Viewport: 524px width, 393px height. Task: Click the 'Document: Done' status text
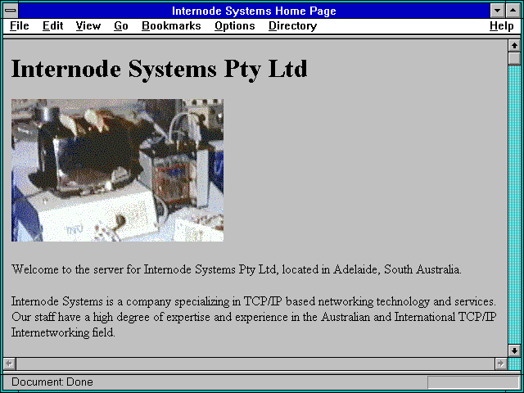click(52, 382)
